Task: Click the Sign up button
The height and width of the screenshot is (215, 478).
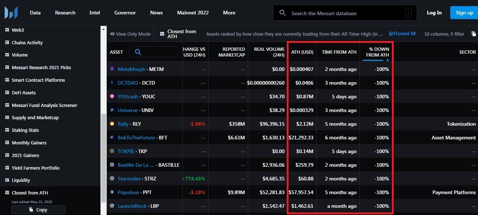Action: click(464, 13)
